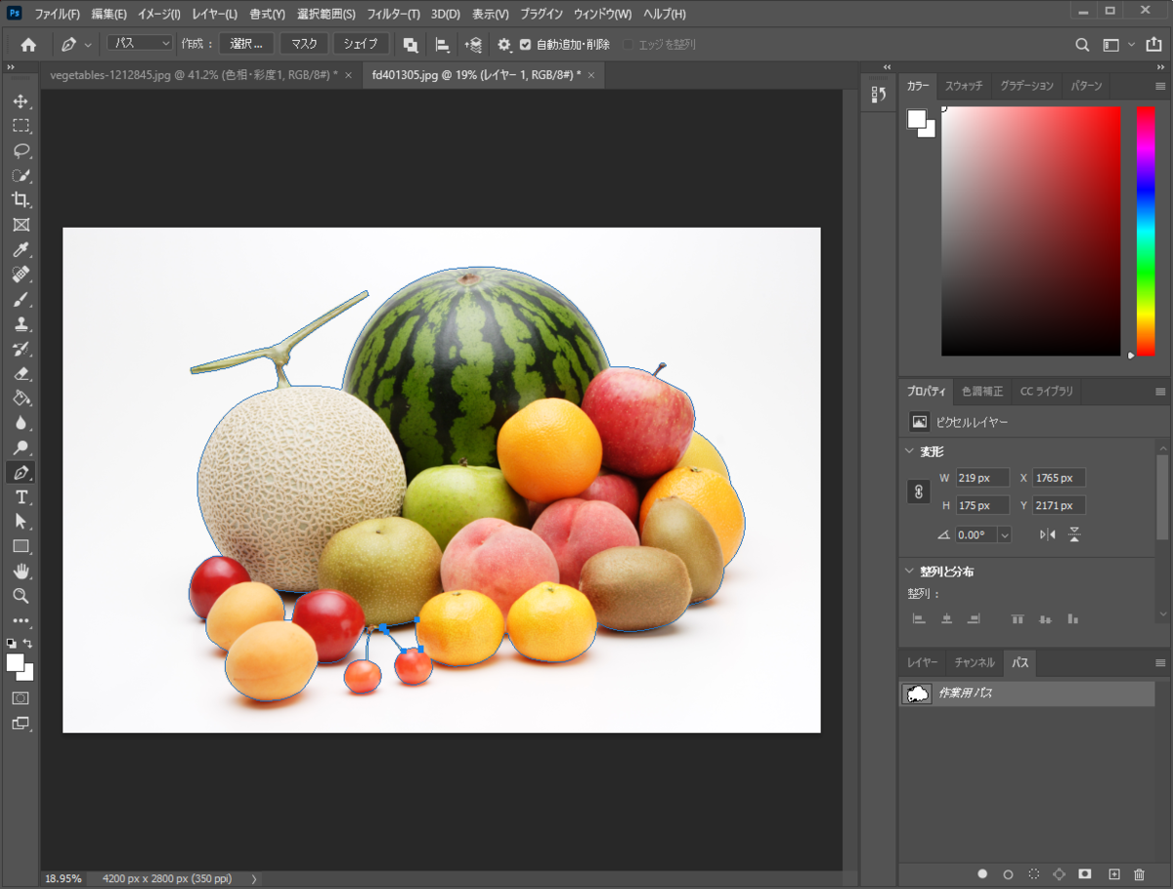Delete the current path via trash icon
1173x889 pixels.
tap(1140, 874)
